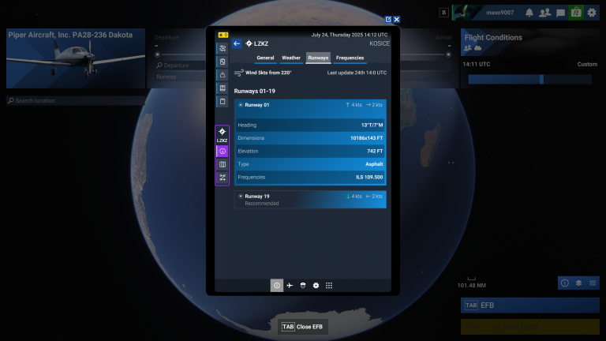Select the Runways tab
606x341 pixels.
coord(318,58)
